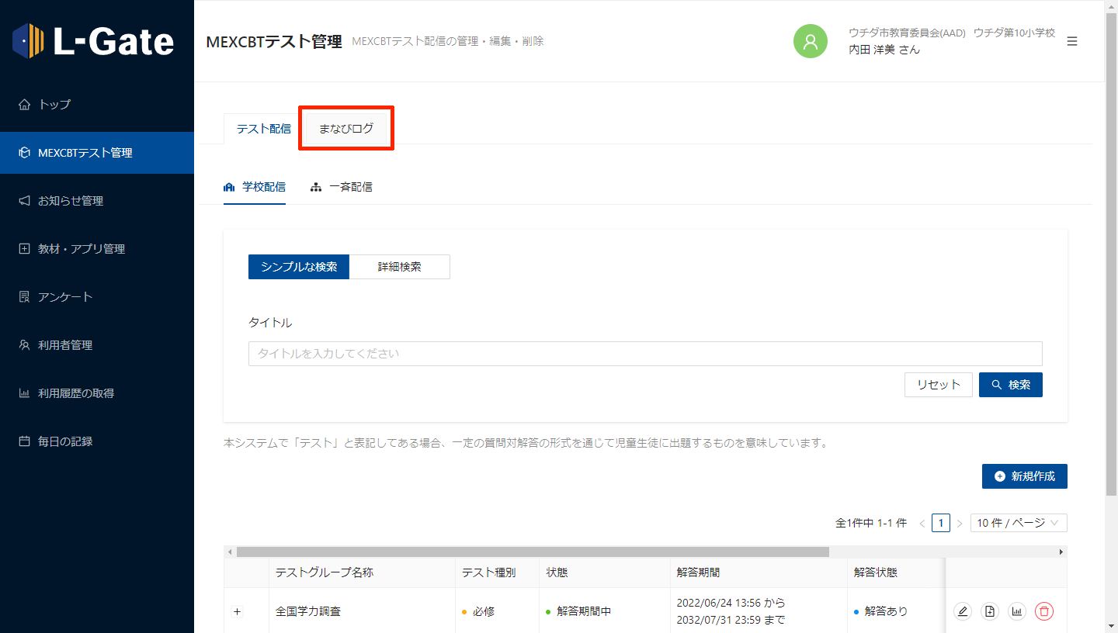Viewport: 1118px width, 633px height.
Task: Open the hamburger menu in the header
Action: click(x=1072, y=41)
